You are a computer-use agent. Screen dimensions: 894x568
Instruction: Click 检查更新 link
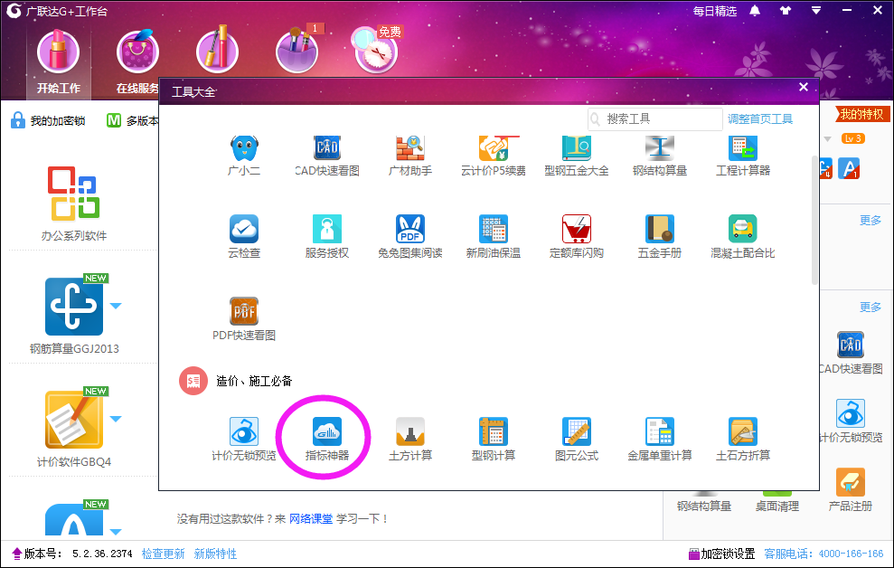[x=163, y=554]
